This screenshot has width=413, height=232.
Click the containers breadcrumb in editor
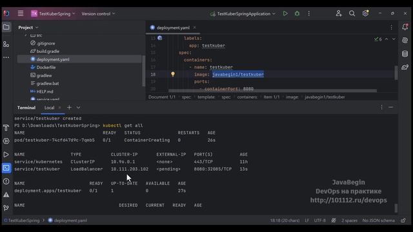click(x=247, y=97)
